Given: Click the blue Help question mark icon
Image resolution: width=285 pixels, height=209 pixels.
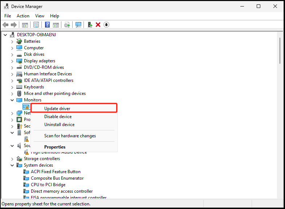Looking at the screenshot, I should (47, 25).
